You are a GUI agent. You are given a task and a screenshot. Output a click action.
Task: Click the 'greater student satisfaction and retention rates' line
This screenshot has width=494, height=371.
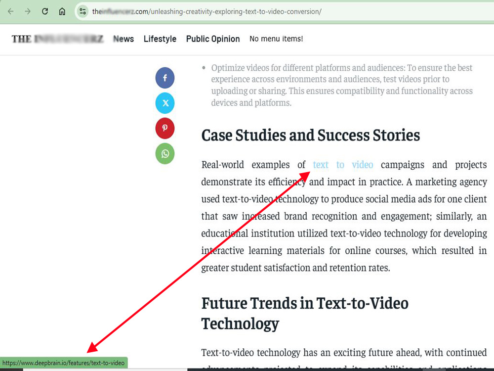point(295,268)
